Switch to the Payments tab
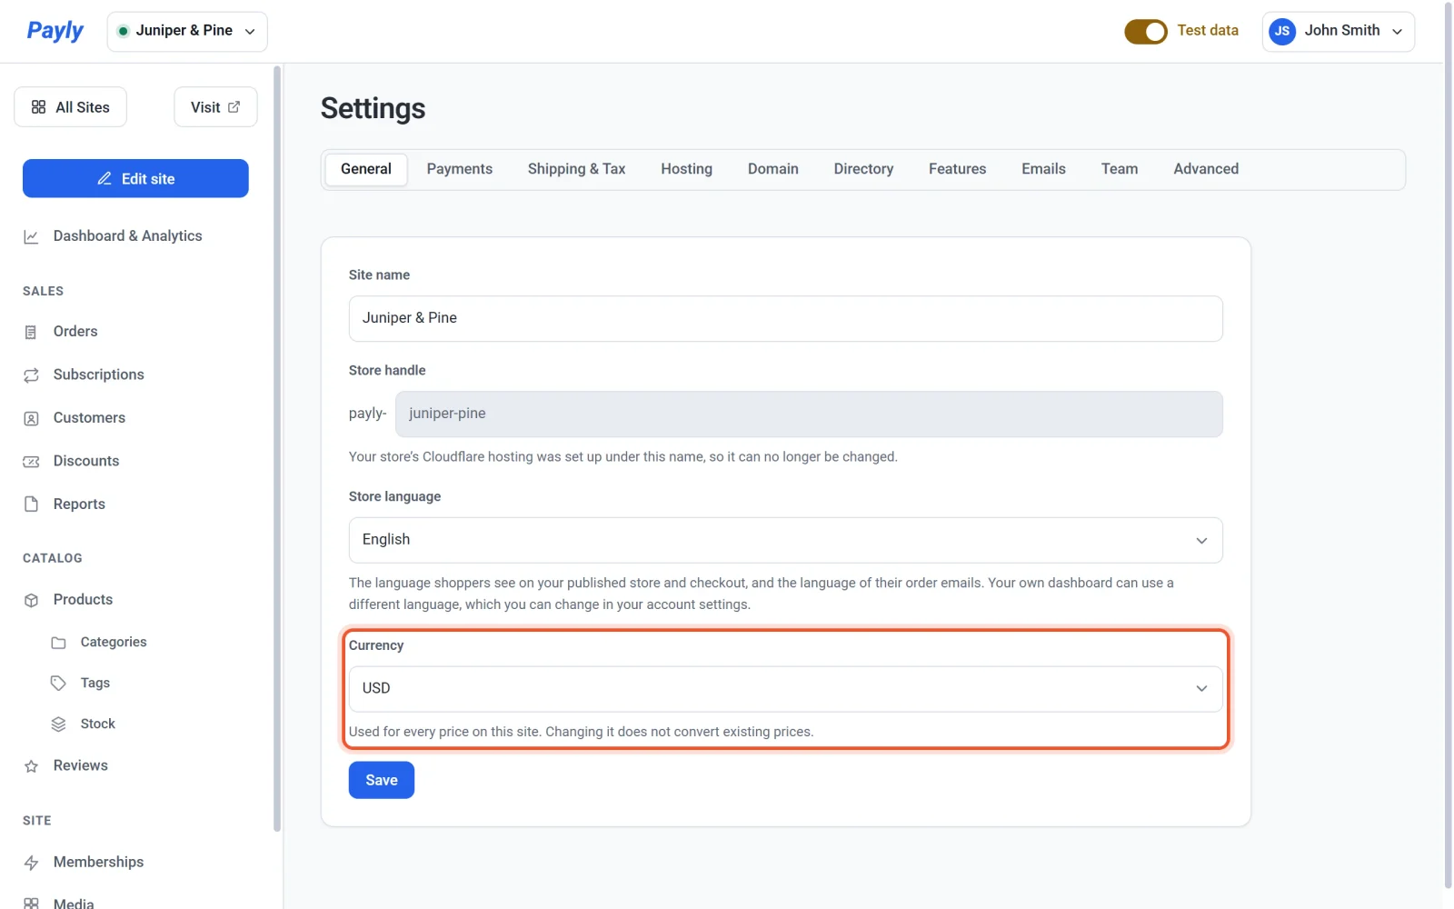Screen dimensions: 1454x909 [459, 169]
